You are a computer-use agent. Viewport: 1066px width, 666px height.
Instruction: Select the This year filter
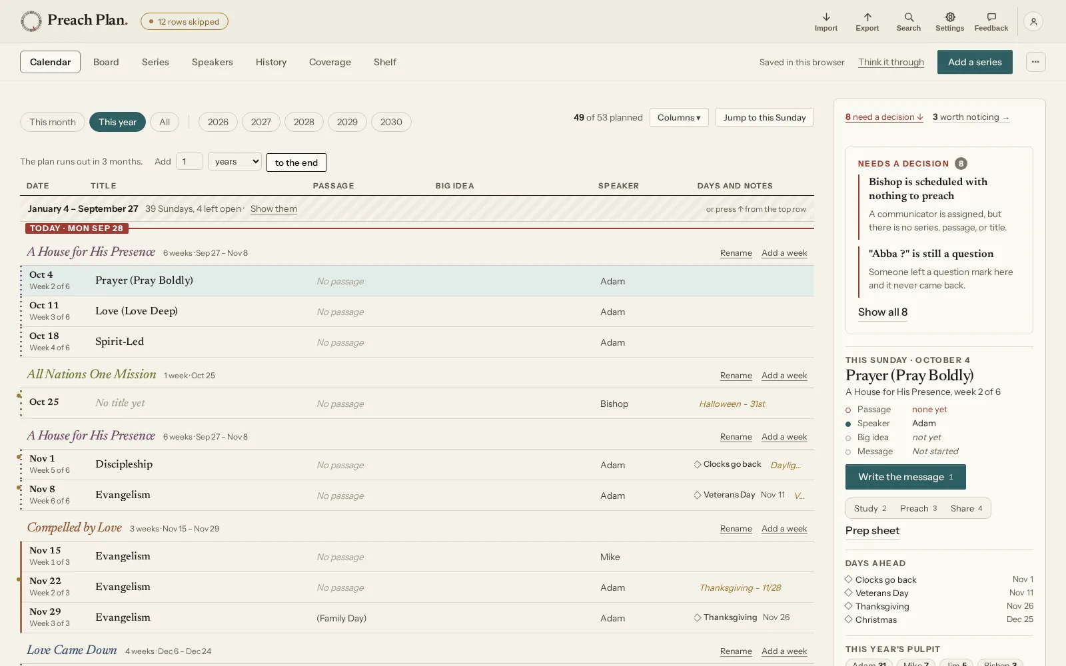[117, 122]
